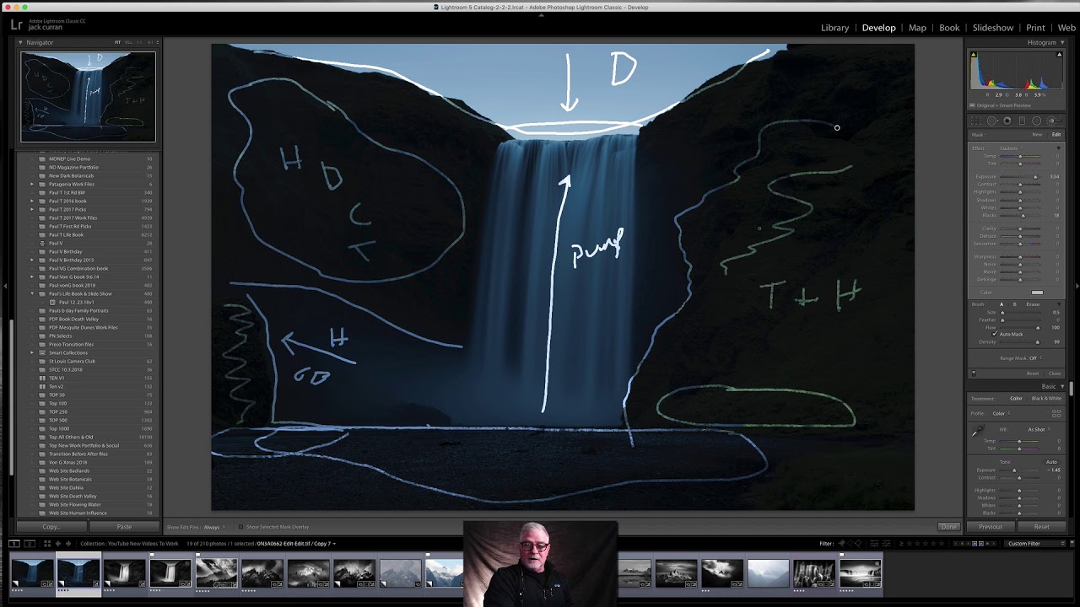
Task: Open the WB As Shot dropdown
Action: coord(1037,429)
